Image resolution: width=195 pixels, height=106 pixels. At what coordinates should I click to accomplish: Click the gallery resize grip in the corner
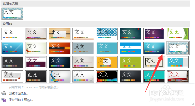click(x=193, y=104)
